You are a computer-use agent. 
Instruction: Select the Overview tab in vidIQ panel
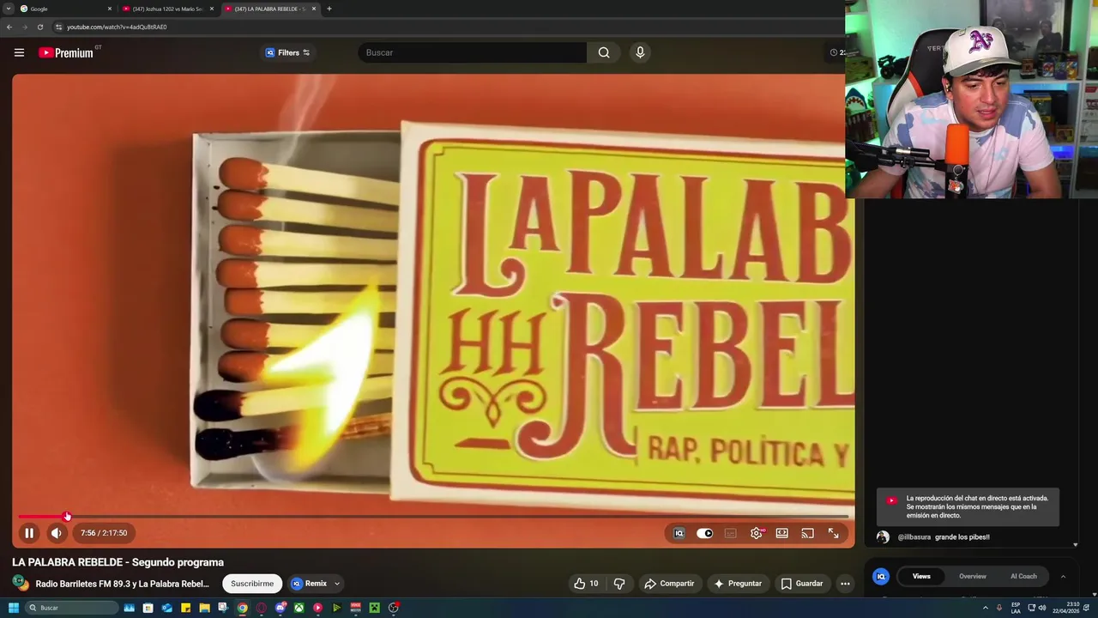(973, 576)
